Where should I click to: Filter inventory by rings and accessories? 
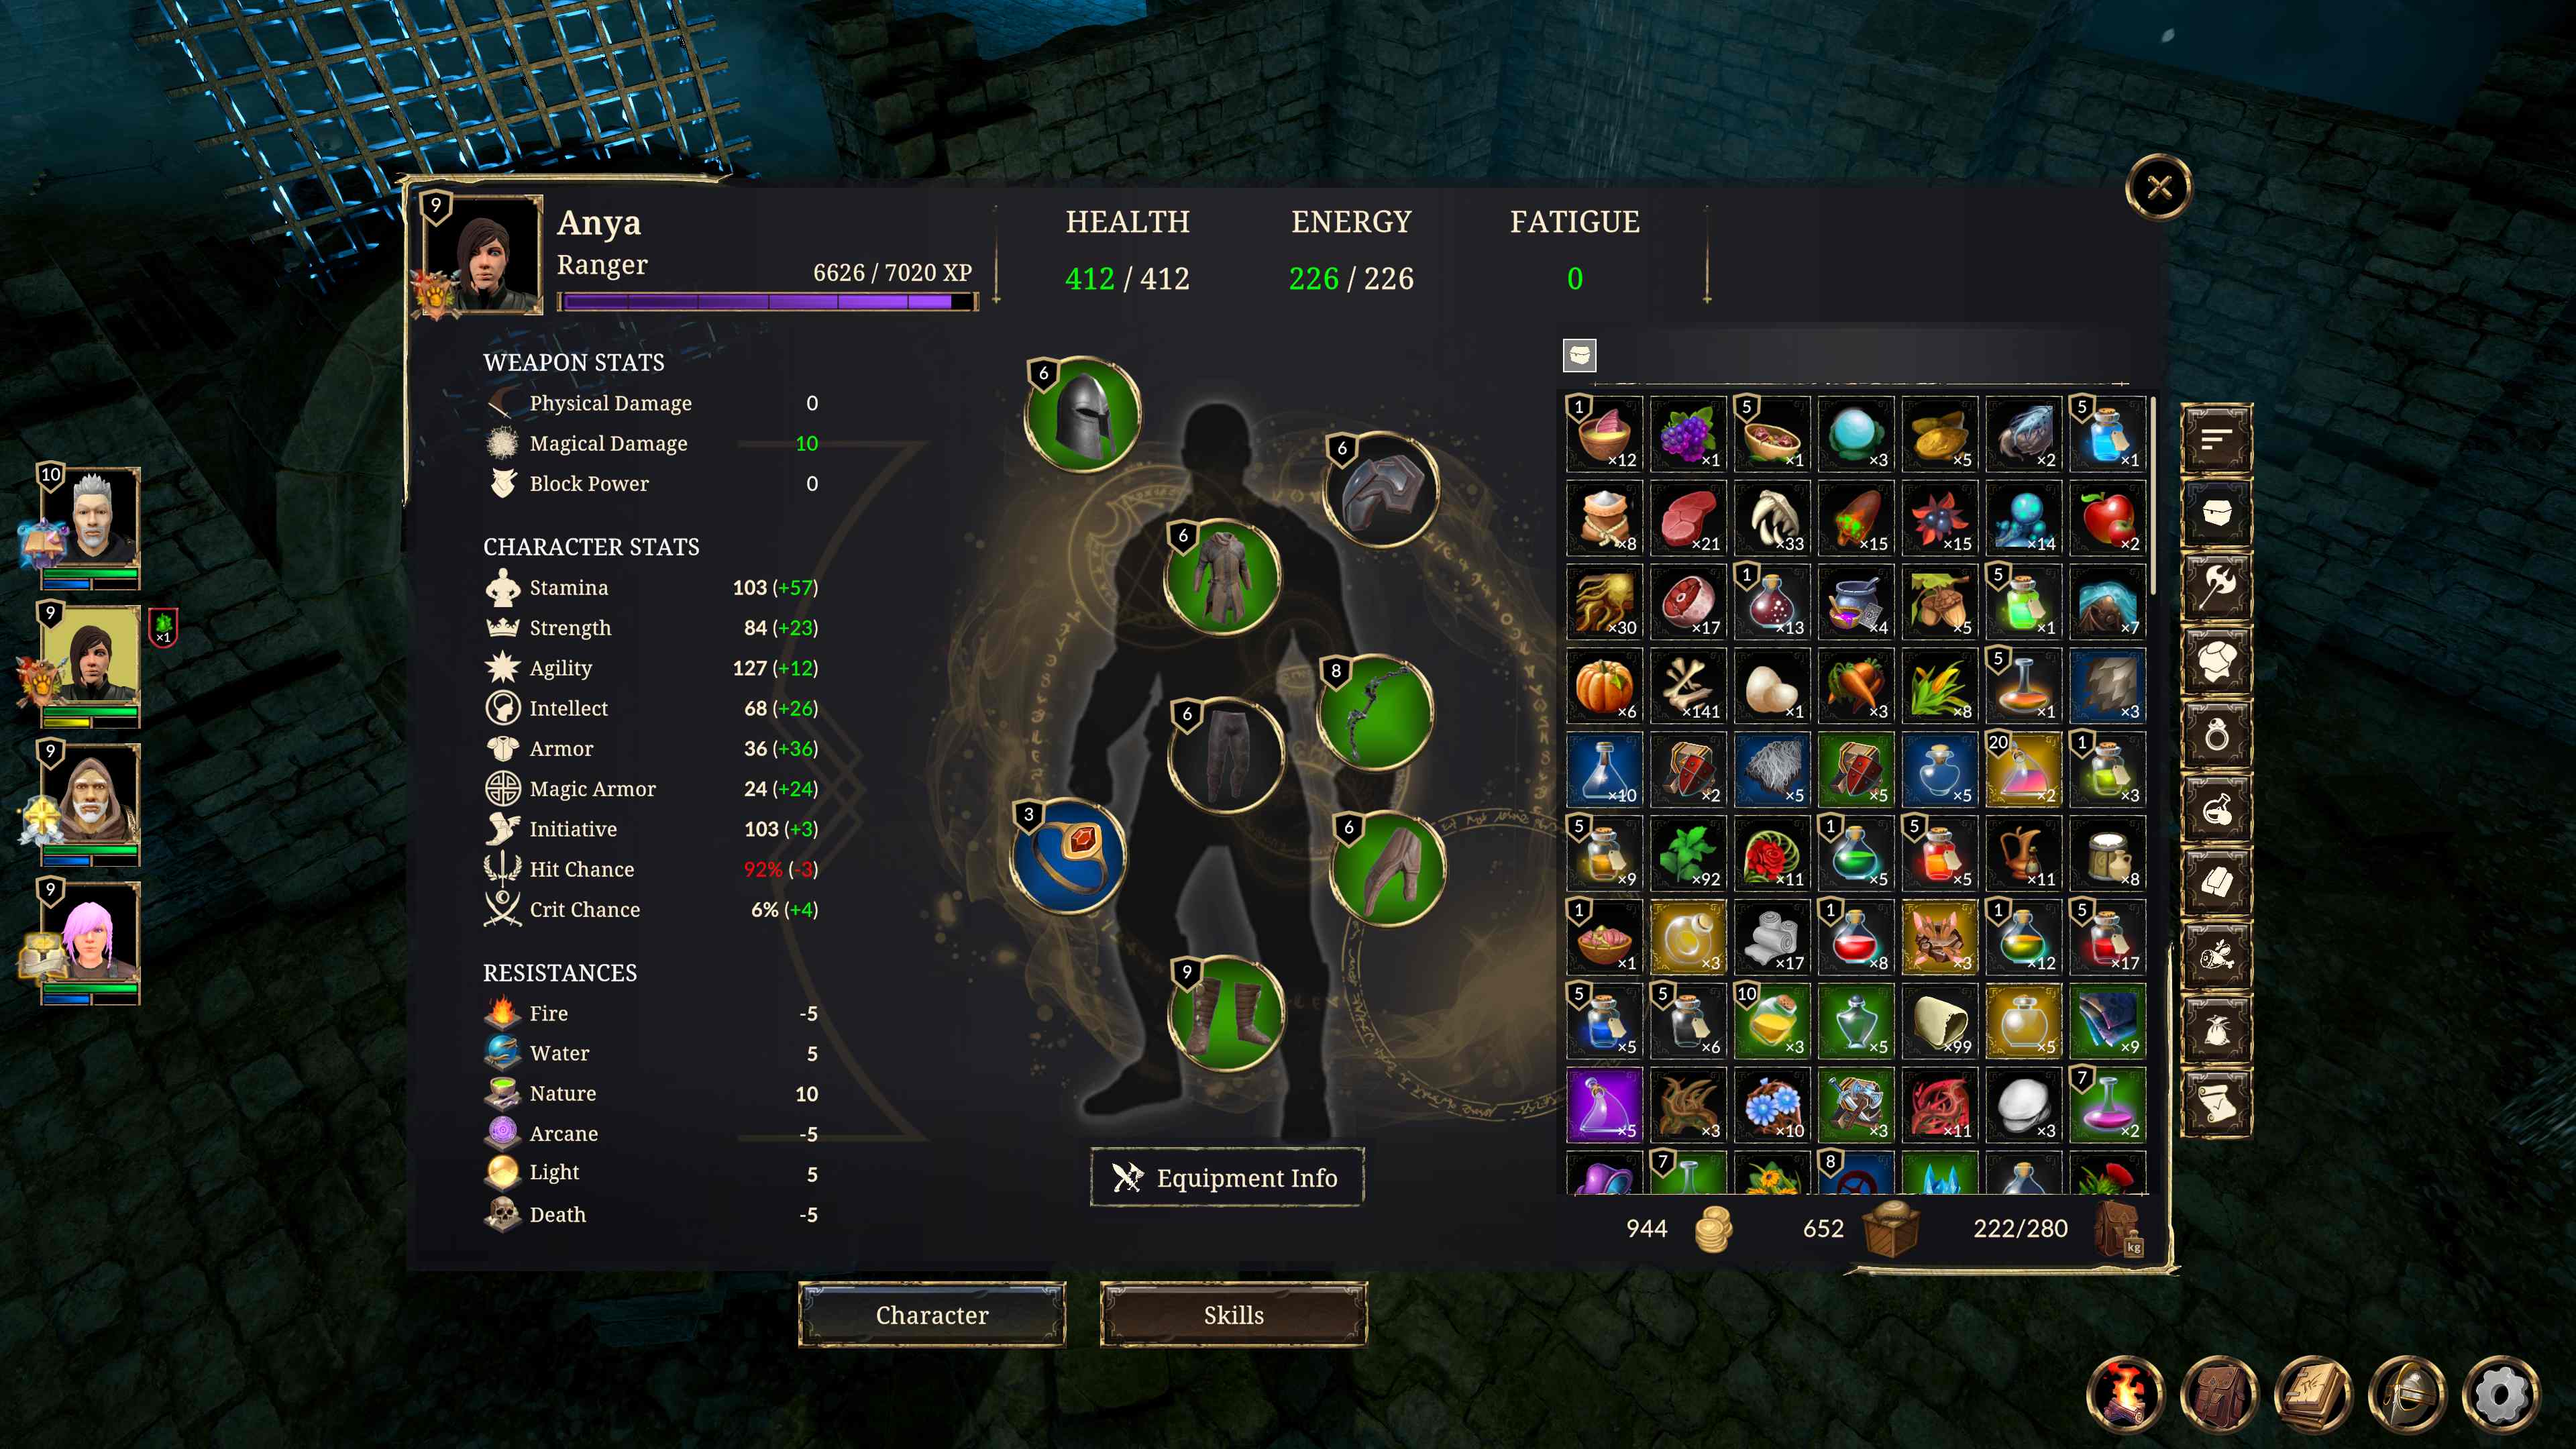[x=2216, y=735]
